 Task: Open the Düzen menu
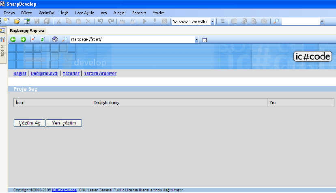[x=26, y=13]
